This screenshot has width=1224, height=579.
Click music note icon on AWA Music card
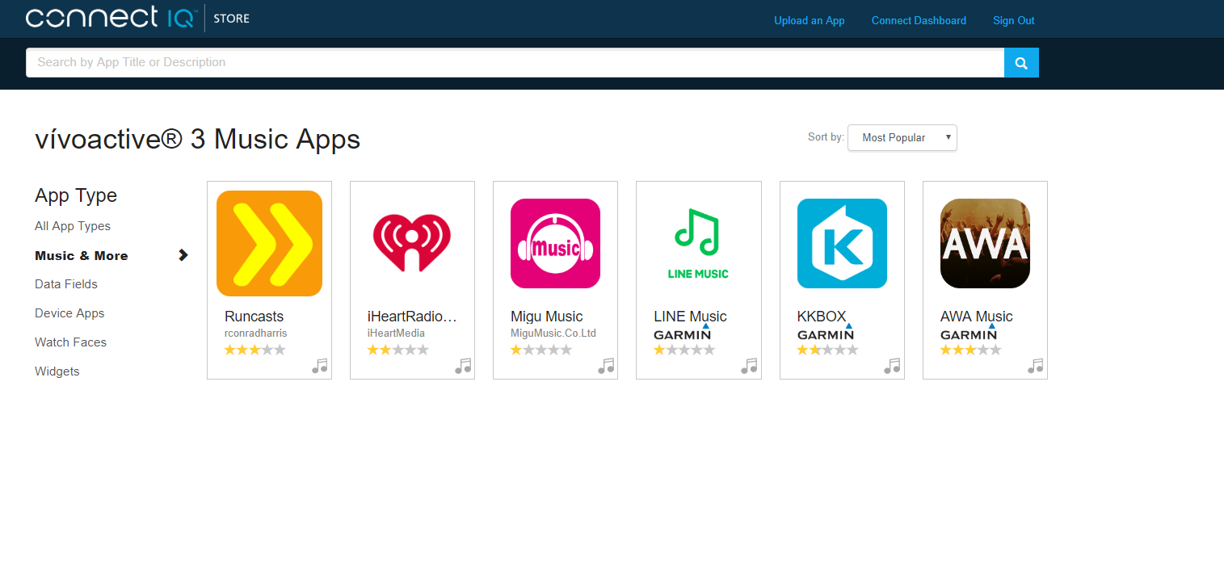tap(1036, 366)
